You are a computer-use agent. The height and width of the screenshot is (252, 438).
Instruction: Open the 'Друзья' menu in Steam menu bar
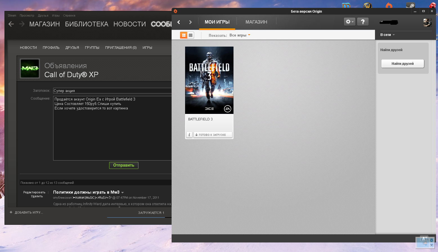coord(43,15)
